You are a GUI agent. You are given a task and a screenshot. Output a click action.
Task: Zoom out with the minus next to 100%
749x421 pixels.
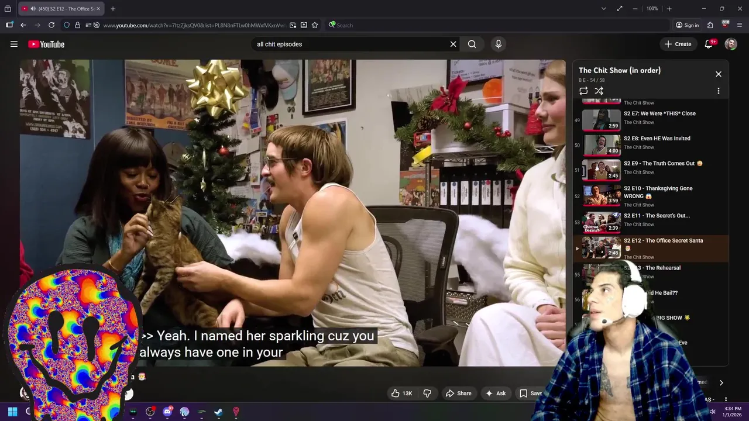pyautogui.click(x=635, y=9)
